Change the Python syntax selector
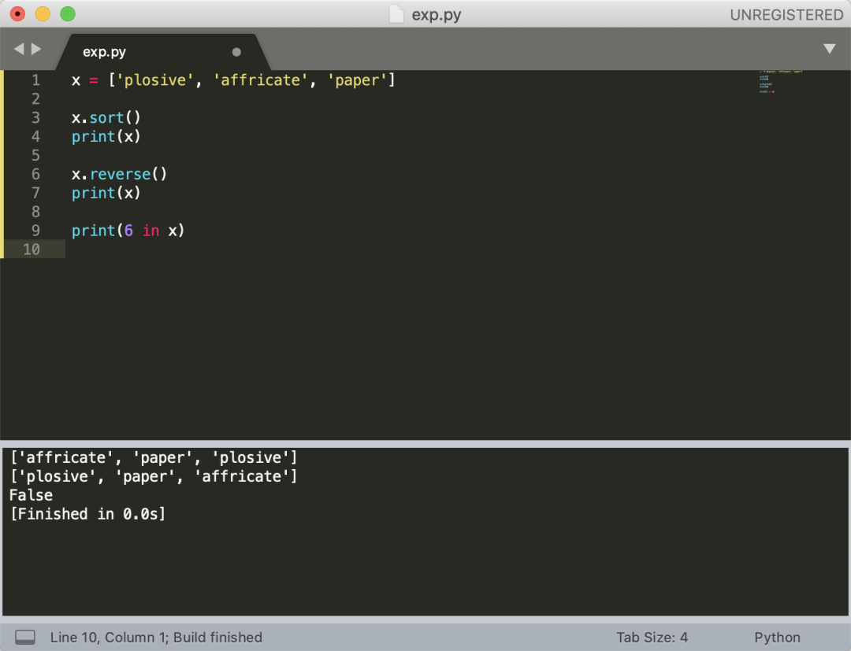Viewport: 851px width, 651px height. point(777,637)
